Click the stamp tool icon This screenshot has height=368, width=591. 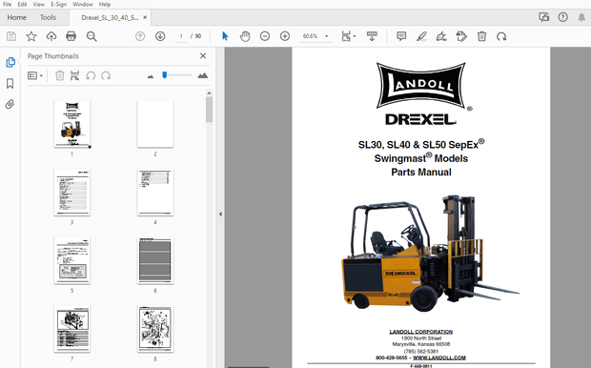pyautogui.click(x=461, y=36)
